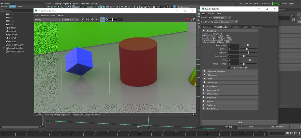Viewport: 301px width, 138px height.
Task: Click the sRGB color management icon in viewport toolbar
Action: point(175,7)
